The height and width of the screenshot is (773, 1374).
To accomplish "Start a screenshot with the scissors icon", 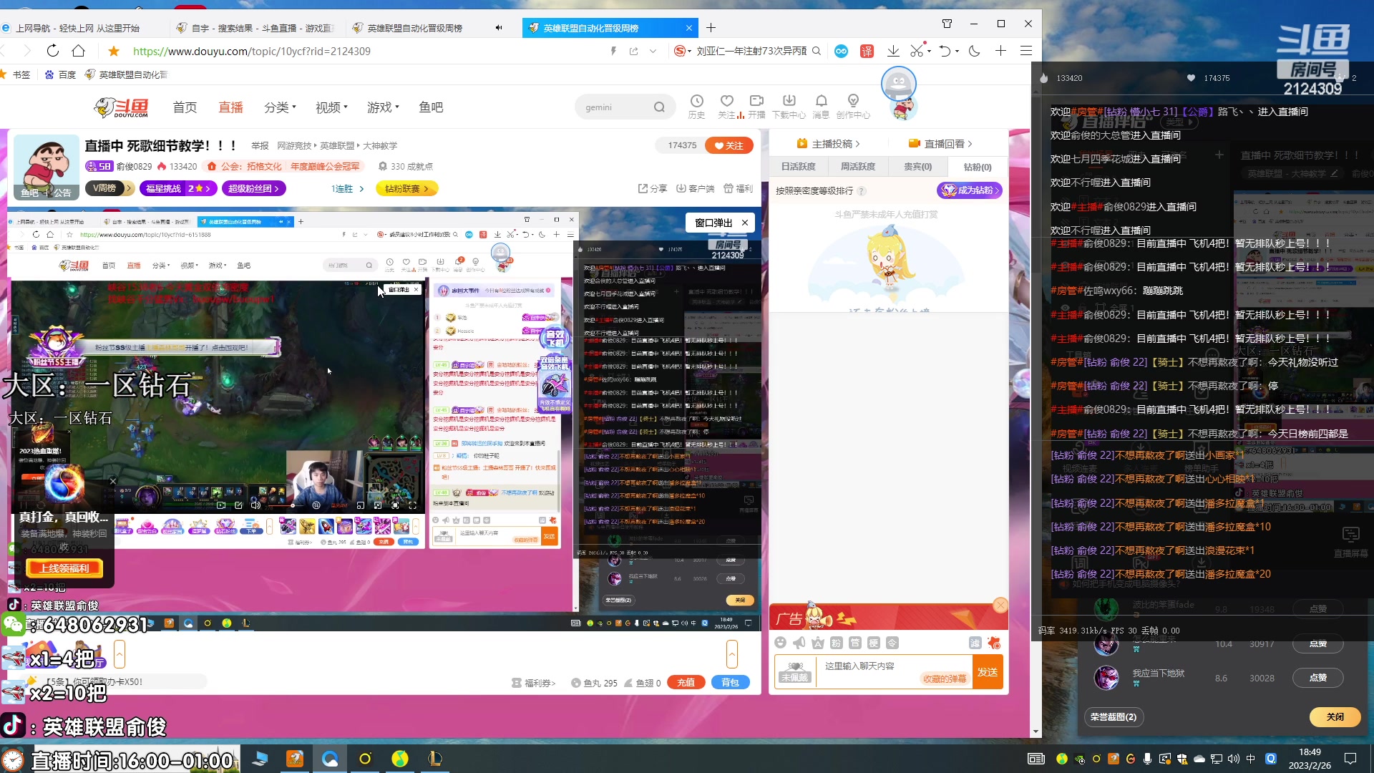I will coord(917,51).
